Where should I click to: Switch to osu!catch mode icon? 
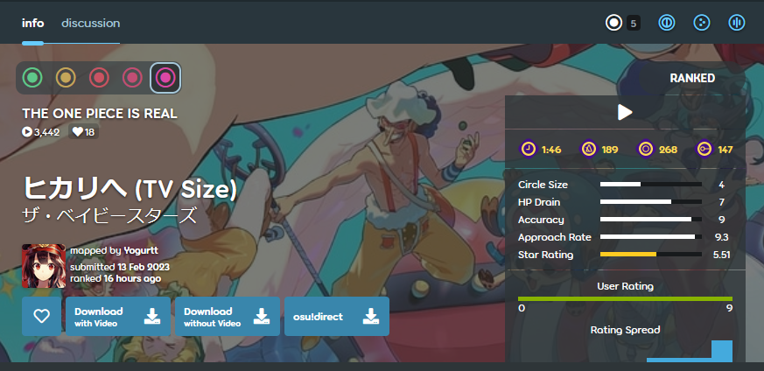702,23
